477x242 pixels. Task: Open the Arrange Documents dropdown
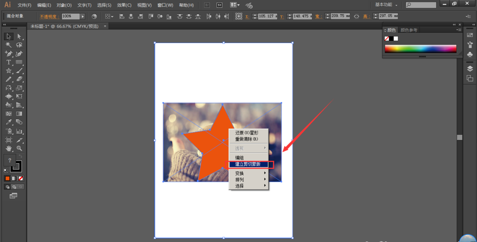[x=235, y=5]
